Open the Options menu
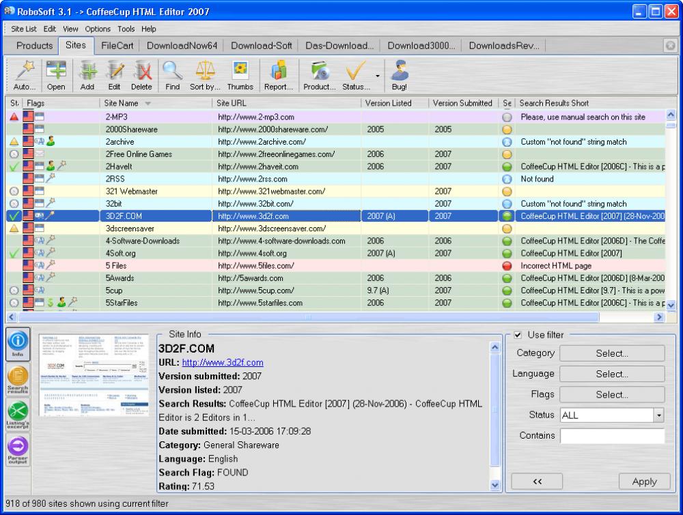The height and width of the screenshot is (515, 683). click(97, 29)
